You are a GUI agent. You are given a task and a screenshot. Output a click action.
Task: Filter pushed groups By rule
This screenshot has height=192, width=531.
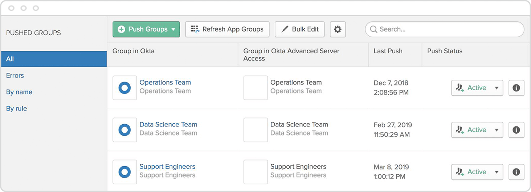[x=16, y=109]
